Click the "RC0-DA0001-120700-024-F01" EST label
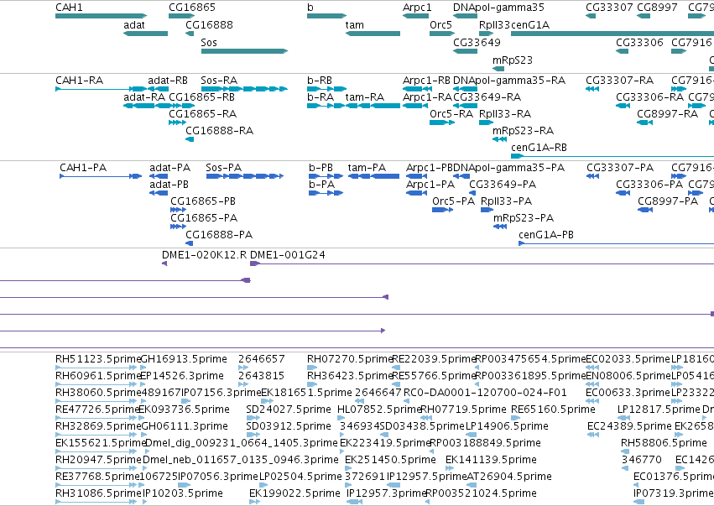This screenshot has width=714, height=506. click(485, 393)
